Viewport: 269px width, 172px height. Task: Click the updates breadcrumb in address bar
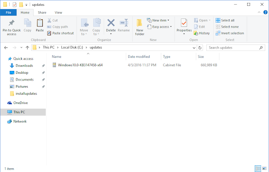tap(96, 47)
